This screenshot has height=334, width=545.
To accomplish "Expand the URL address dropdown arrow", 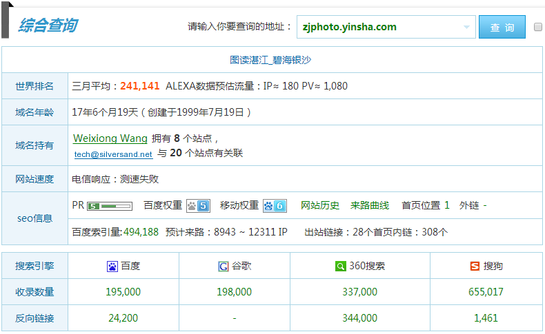I will [466, 28].
